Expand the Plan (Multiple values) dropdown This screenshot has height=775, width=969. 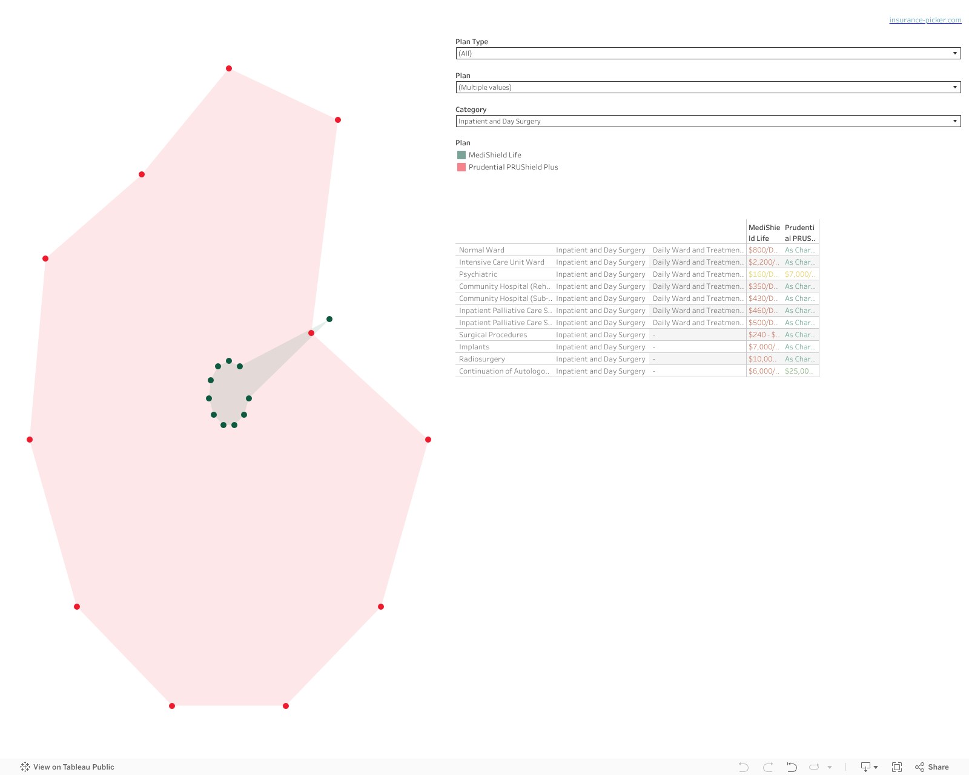[708, 87]
